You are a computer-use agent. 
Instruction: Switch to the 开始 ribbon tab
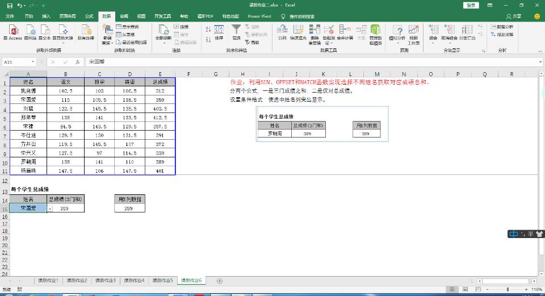click(x=29, y=16)
